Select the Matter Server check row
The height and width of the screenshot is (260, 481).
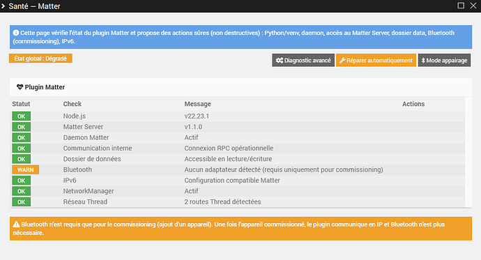[x=238, y=127]
